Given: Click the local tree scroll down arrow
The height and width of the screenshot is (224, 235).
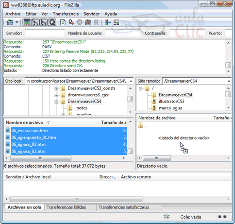Looking at the screenshot, I should (131, 112).
